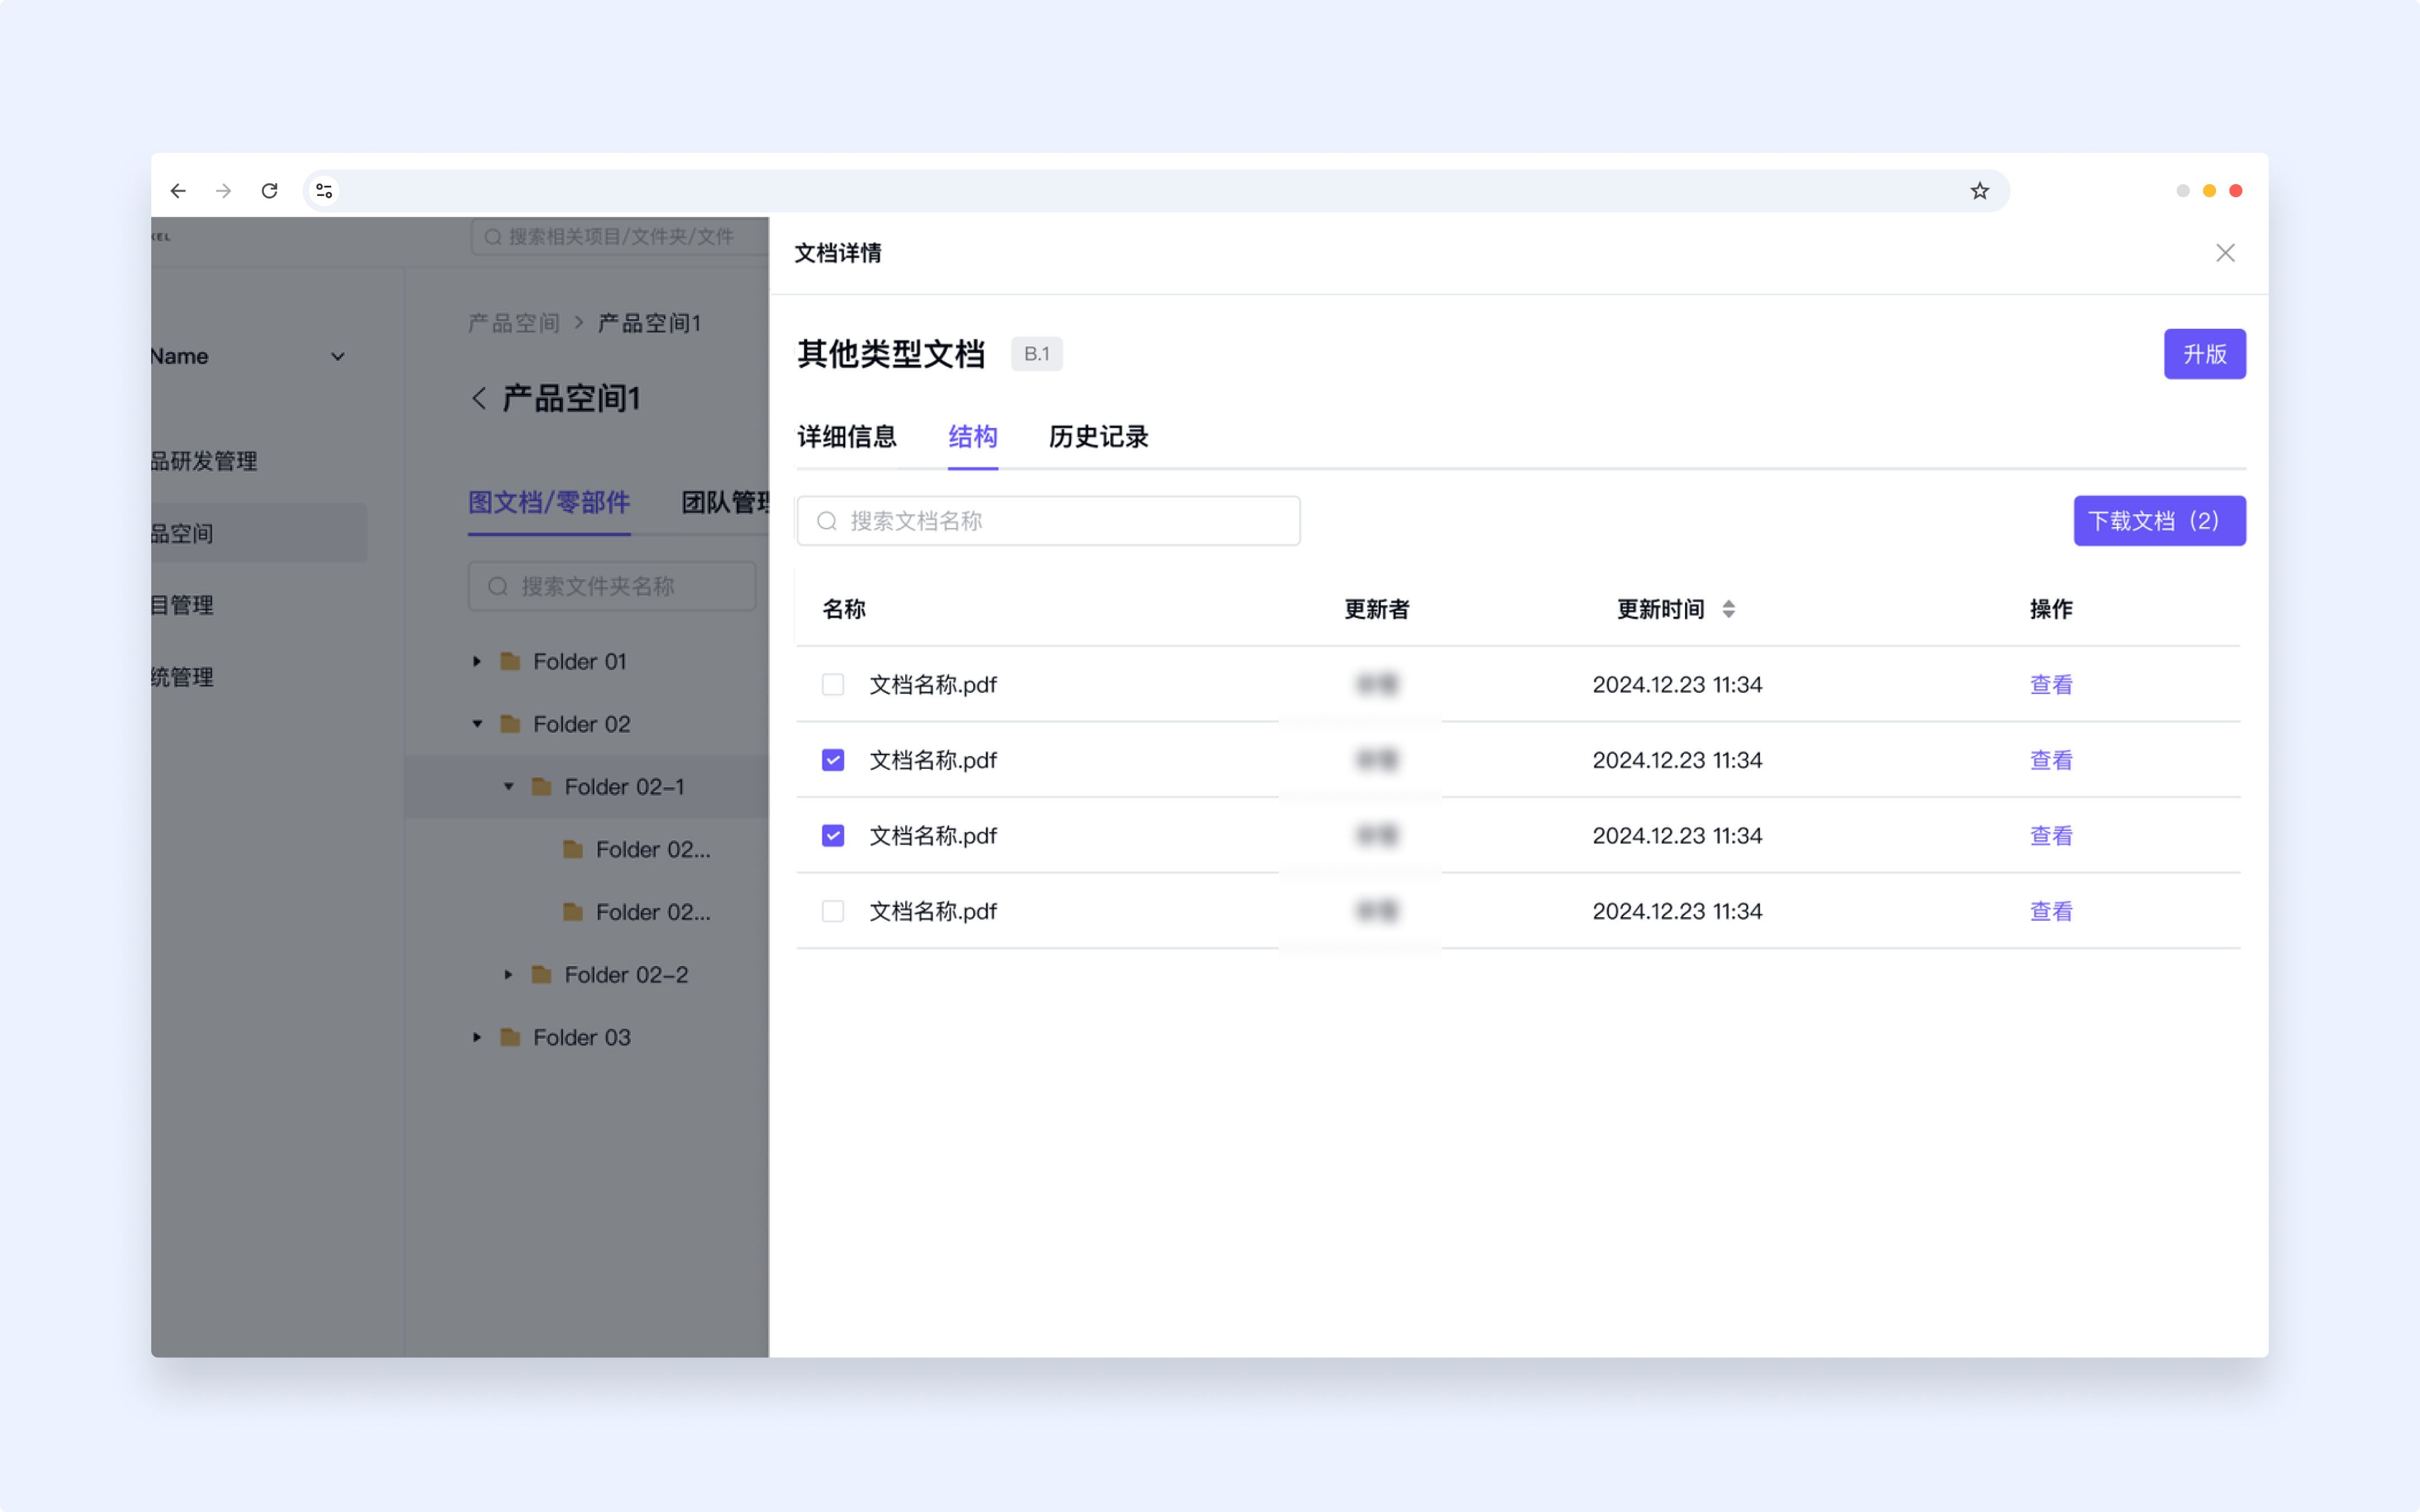
Task: Click the grey window control dot
Action: tap(2183, 191)
